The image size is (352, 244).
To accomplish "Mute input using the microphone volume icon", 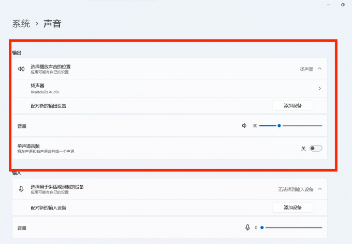I will (x=247, y=227).
